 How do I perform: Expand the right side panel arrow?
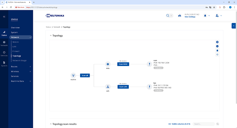tap(234, 26)
